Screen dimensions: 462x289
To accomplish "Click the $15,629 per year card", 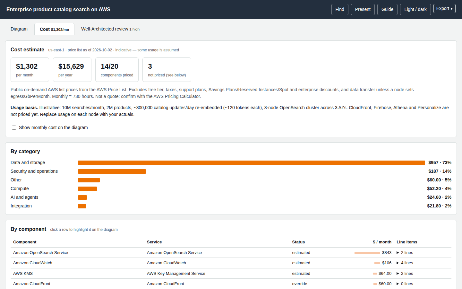I will click(72, 70).
